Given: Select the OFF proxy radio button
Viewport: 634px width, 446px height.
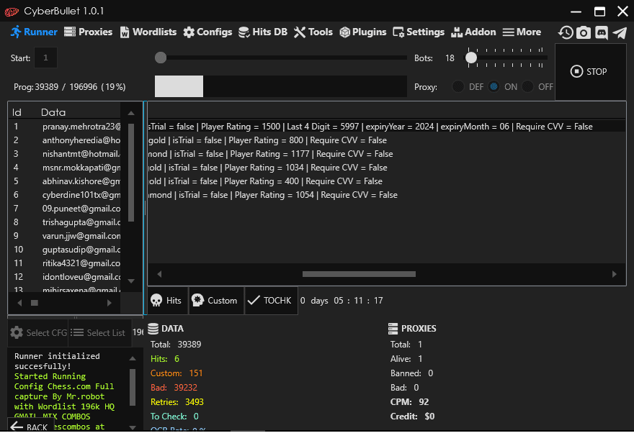Looking at the screenshot, I should coord(527,86).
